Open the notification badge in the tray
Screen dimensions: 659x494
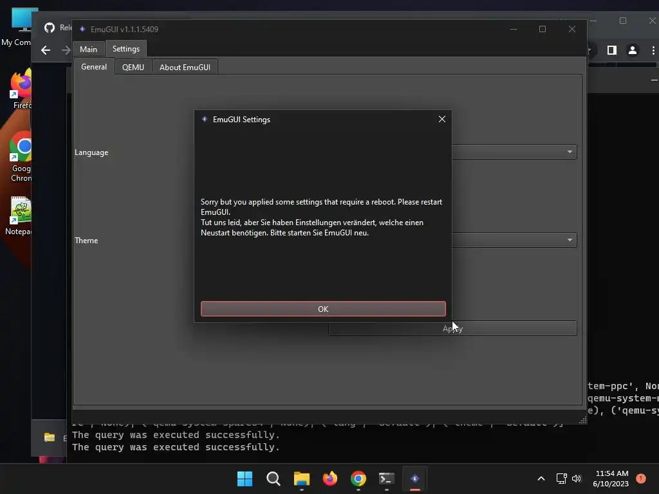click(641, 478)
